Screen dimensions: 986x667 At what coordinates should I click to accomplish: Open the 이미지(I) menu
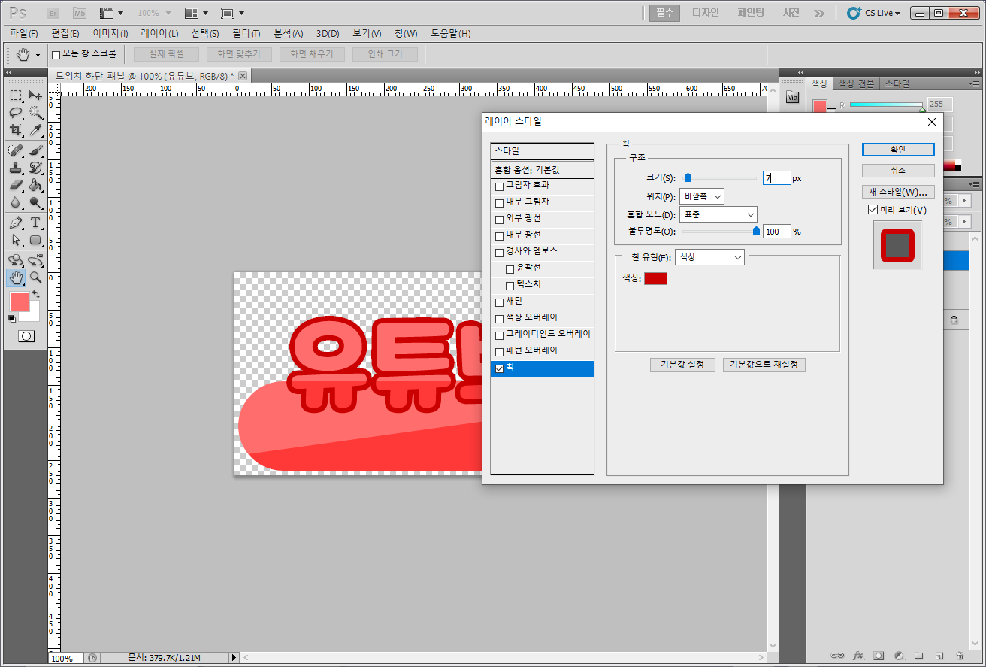pyautogui.click(x=110, y=34)
